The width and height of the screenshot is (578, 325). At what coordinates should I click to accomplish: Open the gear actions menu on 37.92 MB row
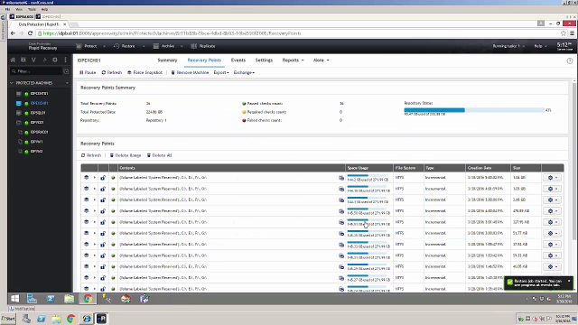coord(552,245)
